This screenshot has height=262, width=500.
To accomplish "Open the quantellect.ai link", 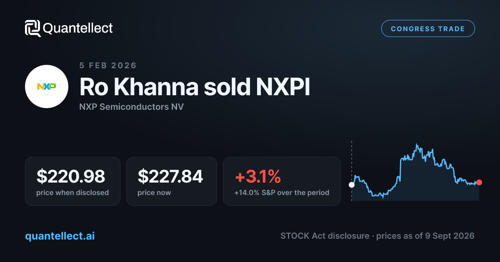I will tap(60, 236).
